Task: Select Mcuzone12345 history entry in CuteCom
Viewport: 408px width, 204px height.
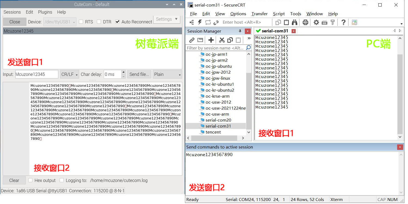Action: coord(92,31)
